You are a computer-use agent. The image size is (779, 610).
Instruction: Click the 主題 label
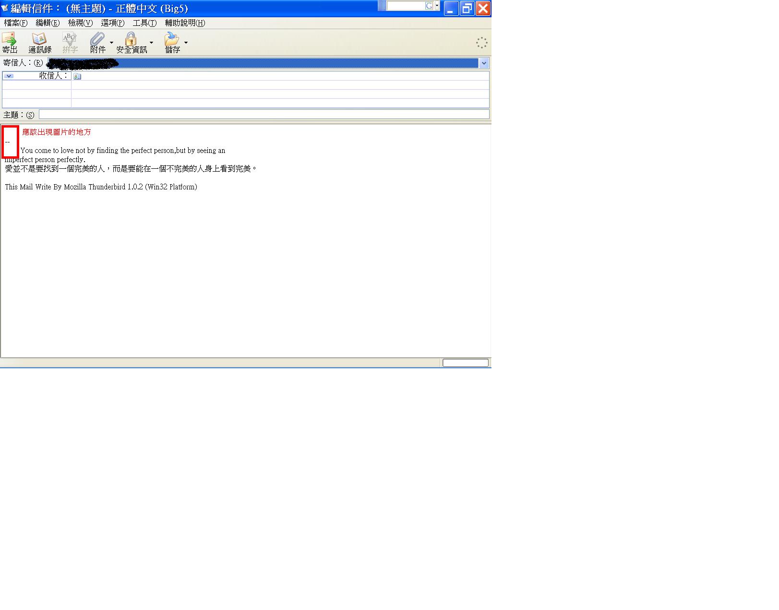click(x=19, y=115)
